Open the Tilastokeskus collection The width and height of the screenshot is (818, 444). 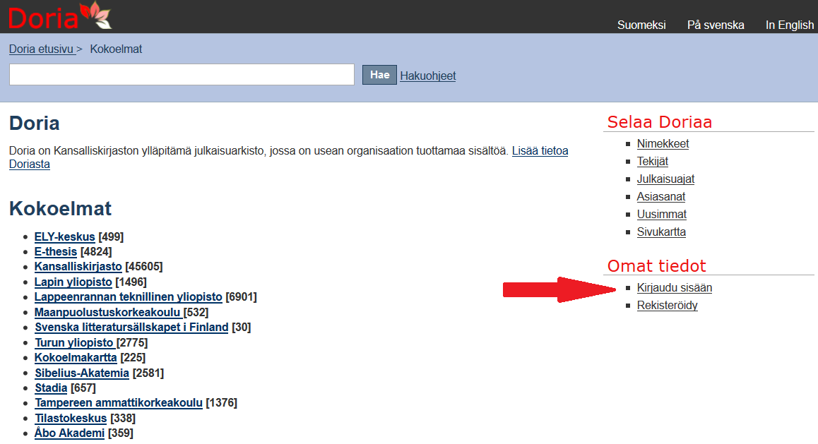click(x=71, y=418)
